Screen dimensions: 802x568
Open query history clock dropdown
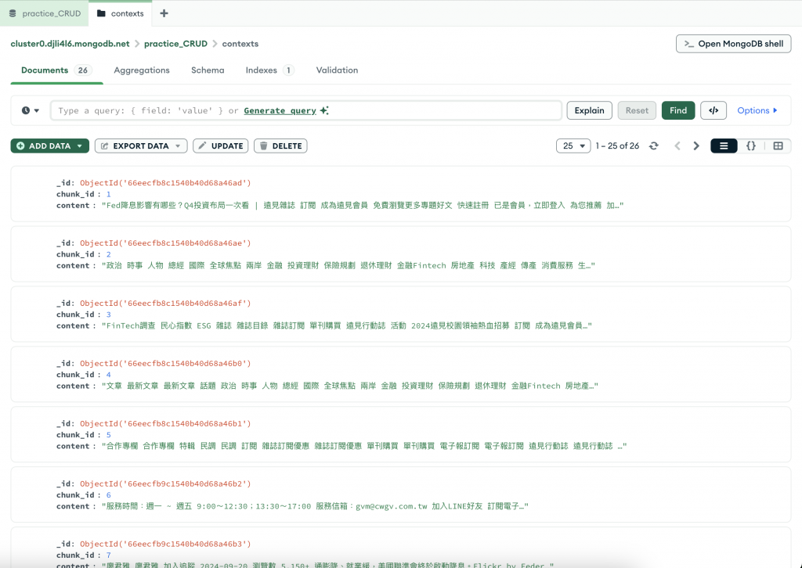tap(31, 110)
